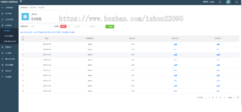Screen dimensions: 242x112
Task: Select the highlighted 佣金管理 submenu item
Action: coord(7,31)
